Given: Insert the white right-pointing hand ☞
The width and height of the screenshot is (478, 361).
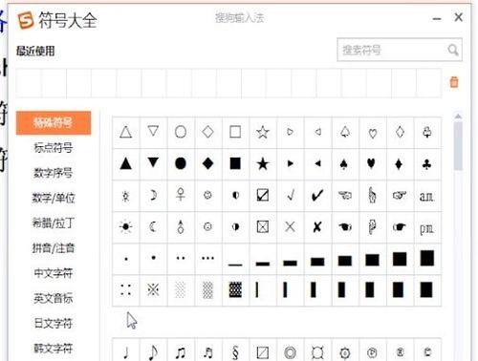Looking at the screenshot, I should click(x=400, y=195).
